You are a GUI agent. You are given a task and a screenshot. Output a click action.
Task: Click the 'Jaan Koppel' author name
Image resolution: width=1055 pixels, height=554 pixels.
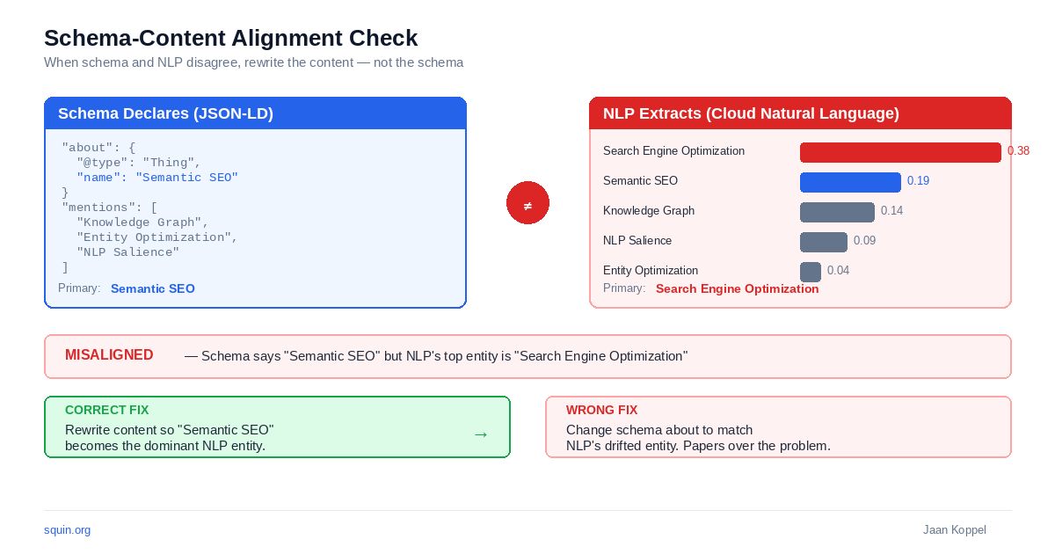955,530
